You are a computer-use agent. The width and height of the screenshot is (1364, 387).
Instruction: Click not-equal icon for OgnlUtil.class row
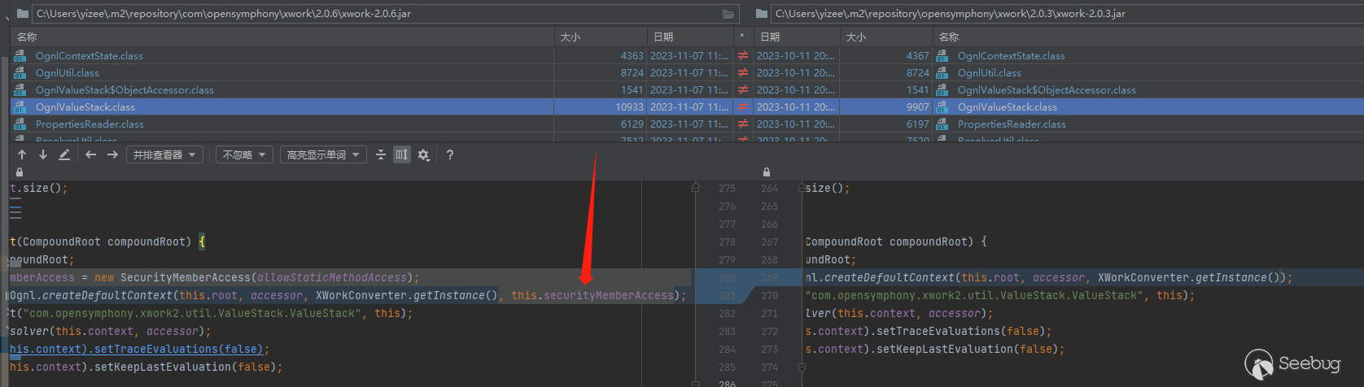742,73
